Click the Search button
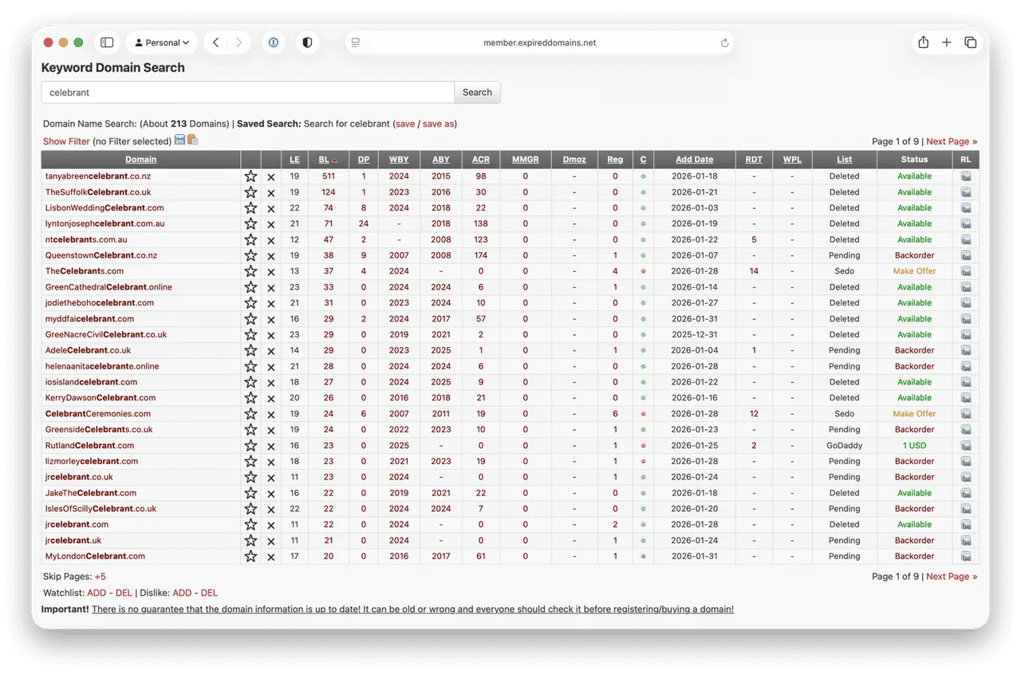1021x678 pixels. tap(477, 93)
